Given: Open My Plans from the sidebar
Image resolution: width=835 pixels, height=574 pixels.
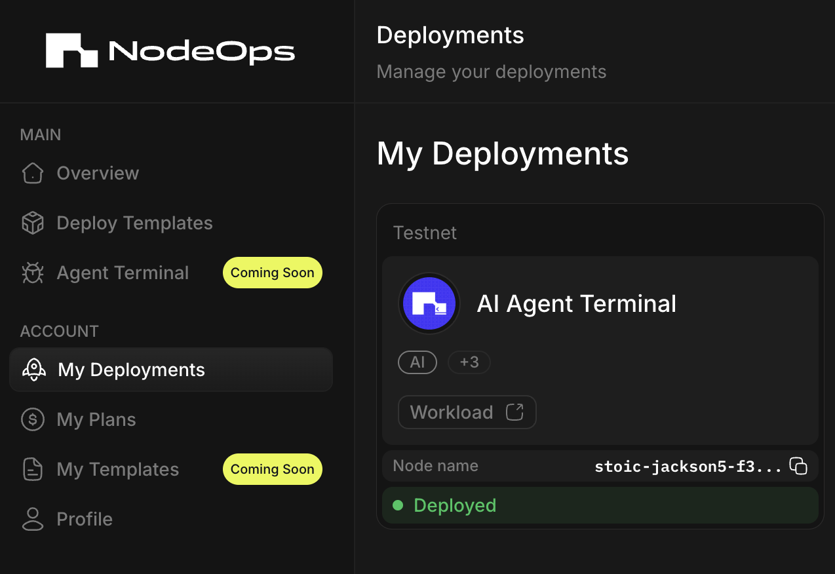Looking at the screenshot, I should 96,419.
